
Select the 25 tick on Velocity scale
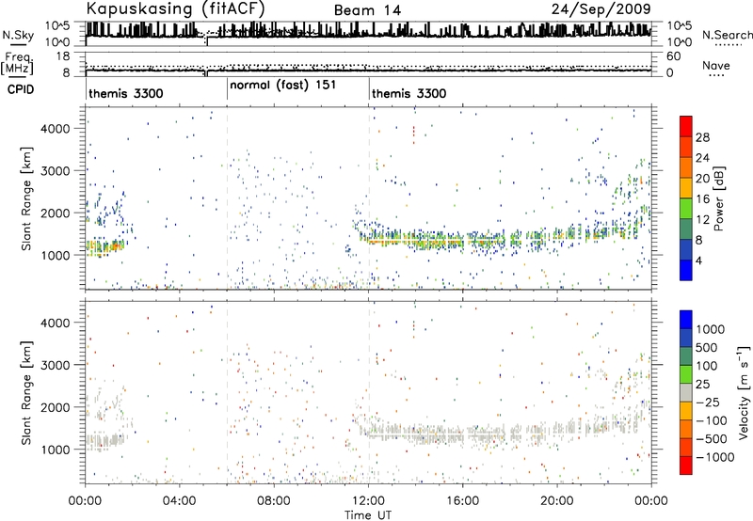(703, 385)
